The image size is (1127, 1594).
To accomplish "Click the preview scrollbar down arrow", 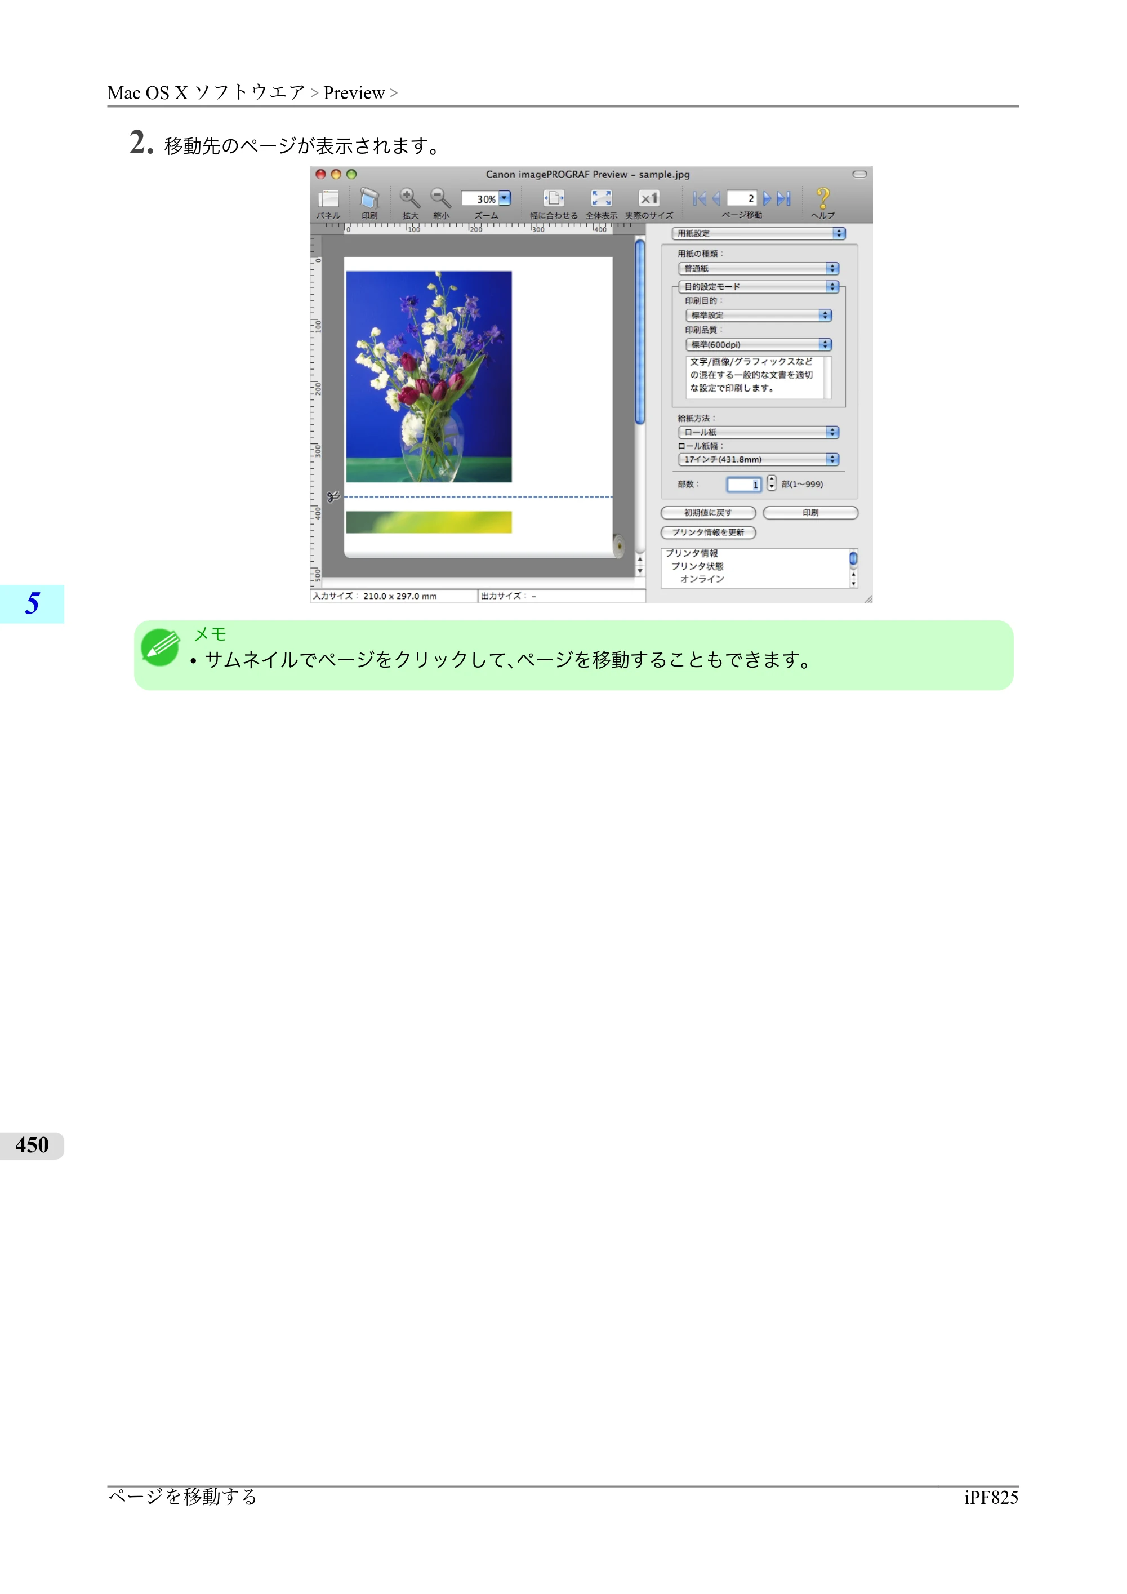I will pos(640,571).
